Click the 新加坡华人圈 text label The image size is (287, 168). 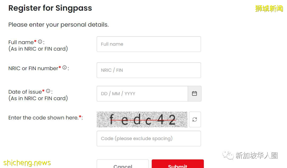(x=256, y=156)
